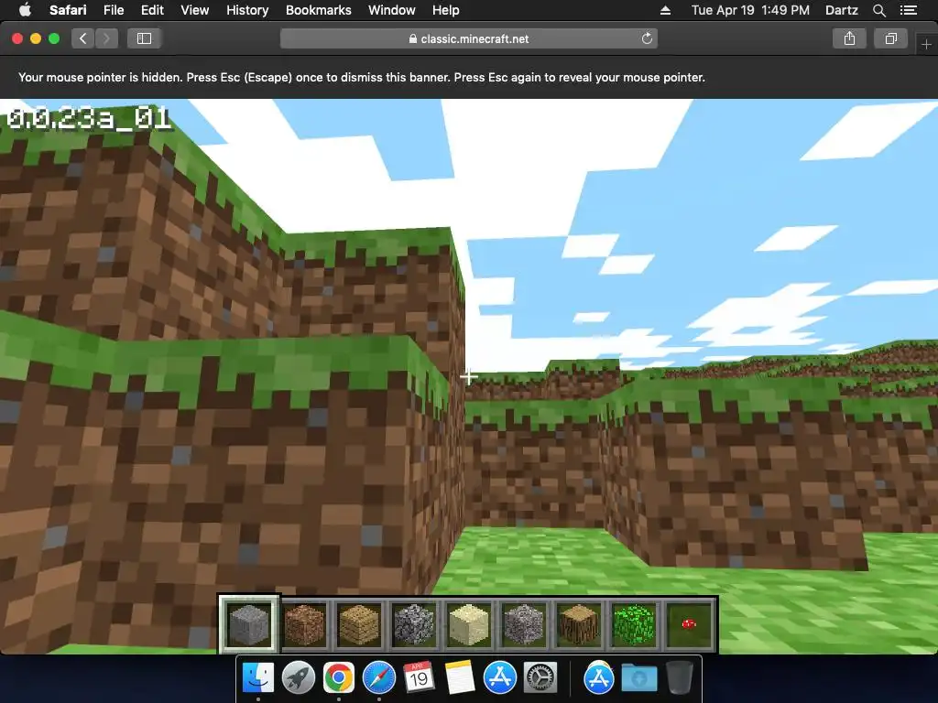Open Notes from the Dock
Image resolution: width=938 pixels, height=703 pixels.
[460, 678]
